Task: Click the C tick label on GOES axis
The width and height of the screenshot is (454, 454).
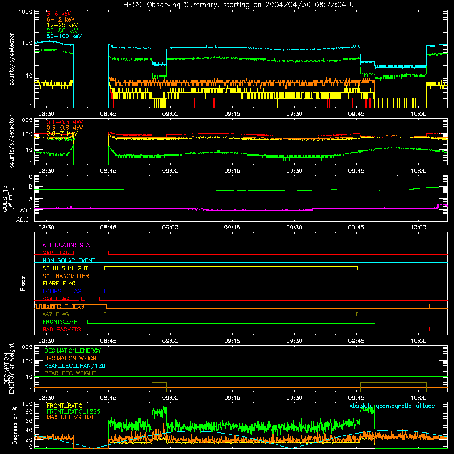Action: (x=30, y=177)
